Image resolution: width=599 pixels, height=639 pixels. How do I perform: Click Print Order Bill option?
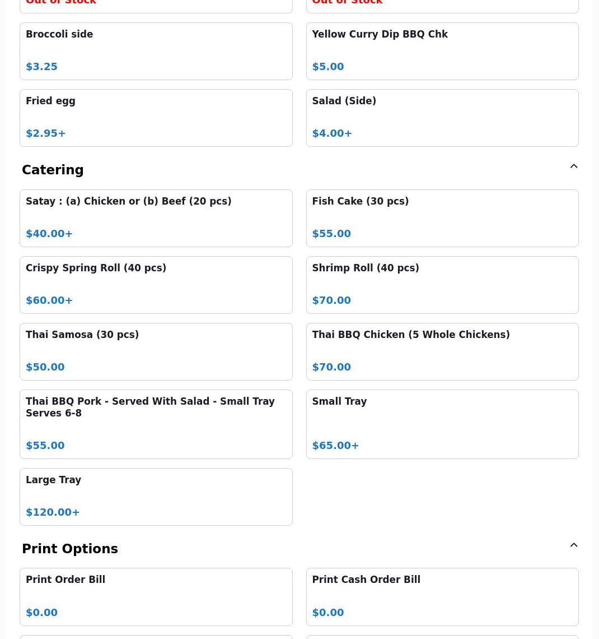tap(156, 597)
